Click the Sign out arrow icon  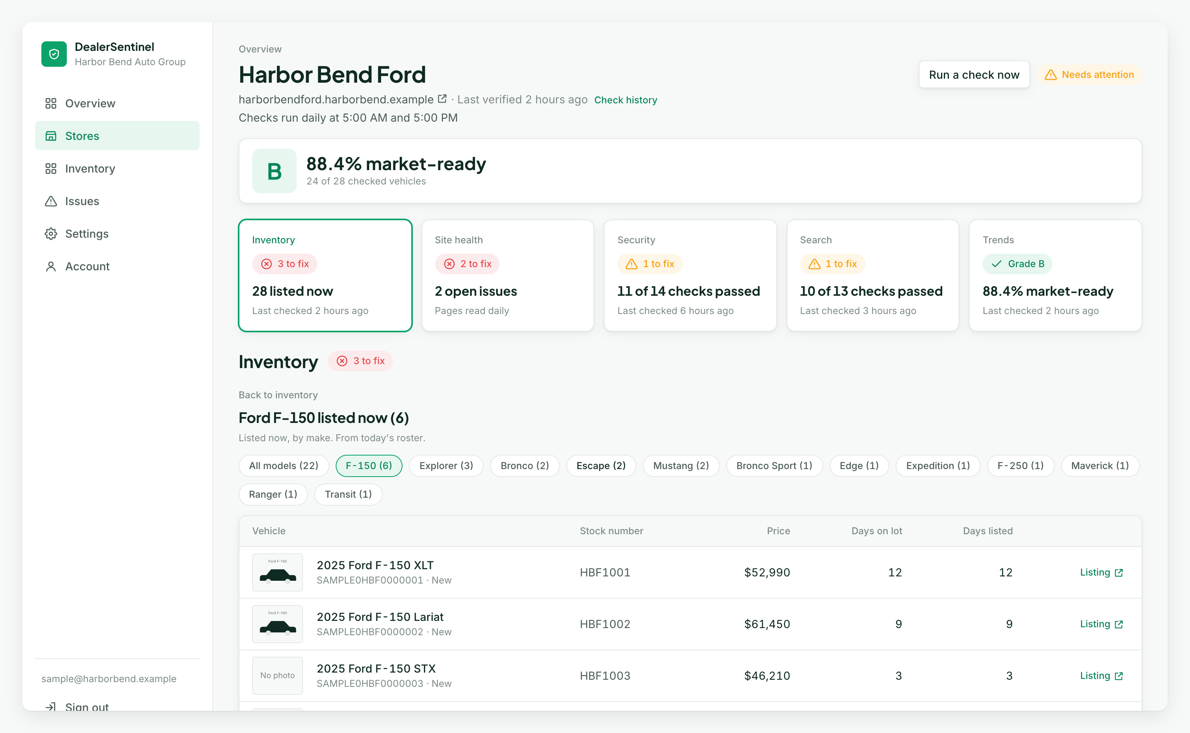(x=51, y=706)
